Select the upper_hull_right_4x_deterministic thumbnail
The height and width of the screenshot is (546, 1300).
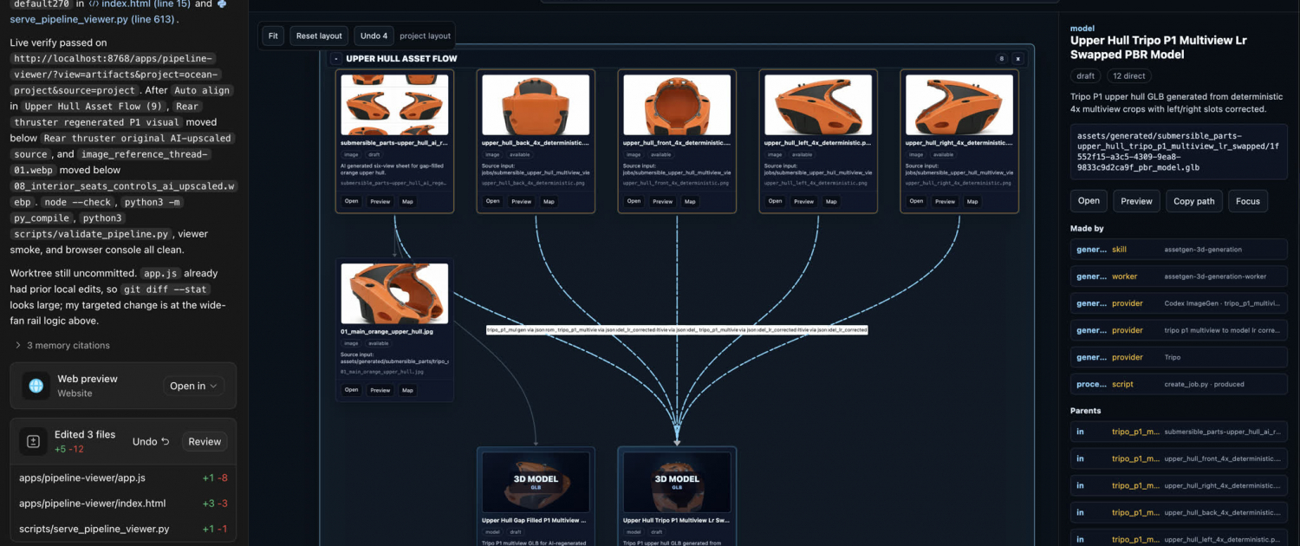tap(959, 105)
